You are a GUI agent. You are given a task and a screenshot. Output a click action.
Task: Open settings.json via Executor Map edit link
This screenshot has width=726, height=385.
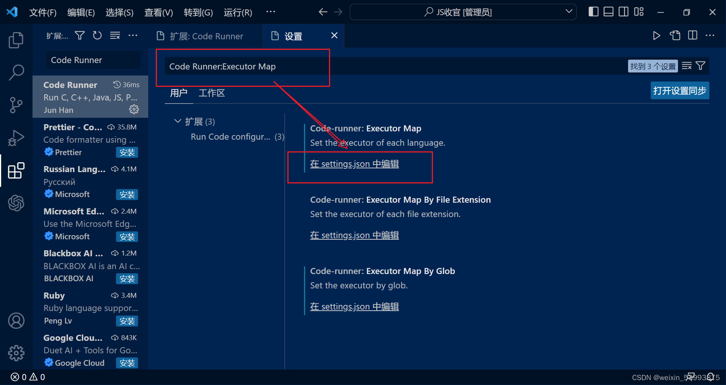pyautogui.click(x=354, y=164)
